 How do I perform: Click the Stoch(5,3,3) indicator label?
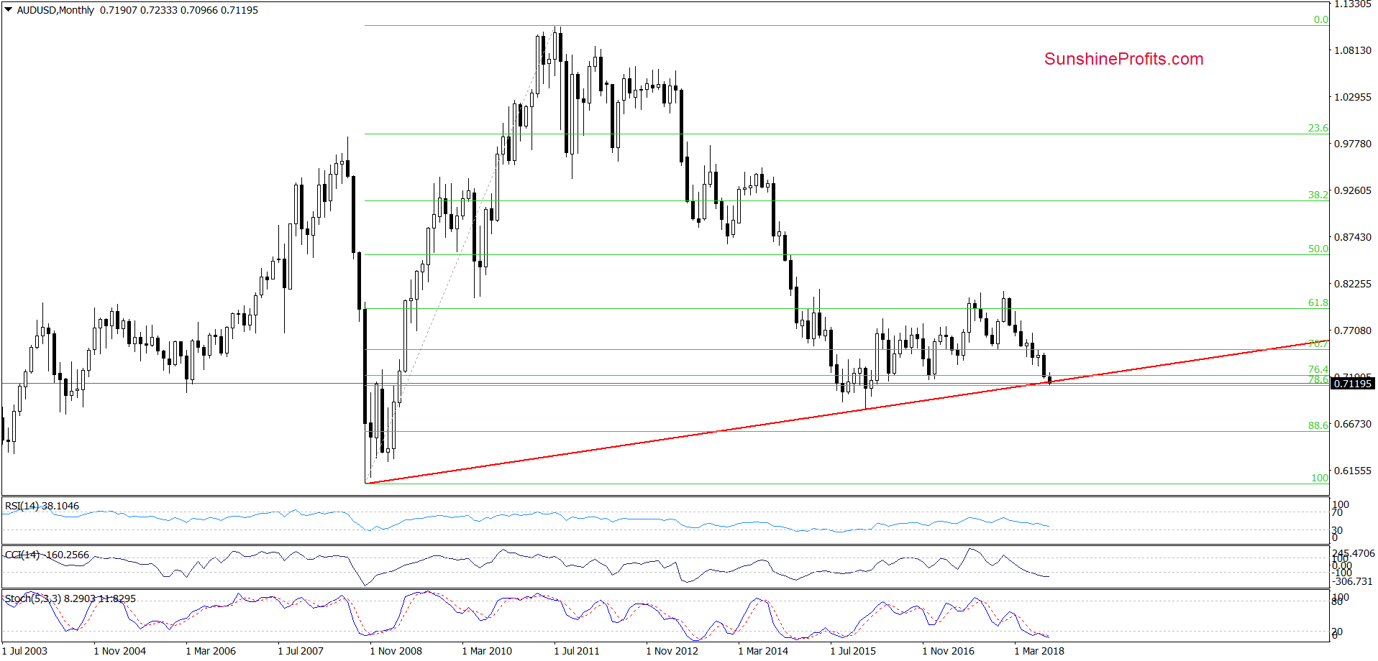pos(70,598)
